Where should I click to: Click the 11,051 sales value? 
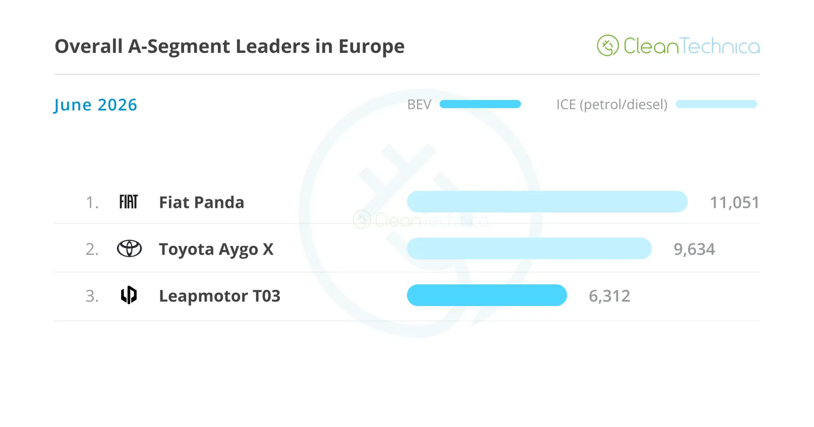(x=734, y=203)
